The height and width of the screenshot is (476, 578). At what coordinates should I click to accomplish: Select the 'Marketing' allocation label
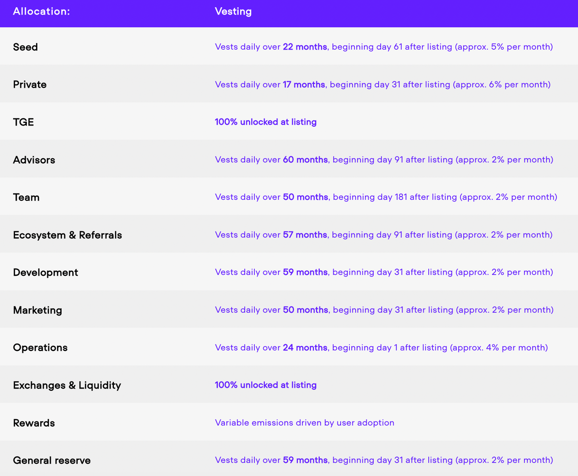coord(38,310)
